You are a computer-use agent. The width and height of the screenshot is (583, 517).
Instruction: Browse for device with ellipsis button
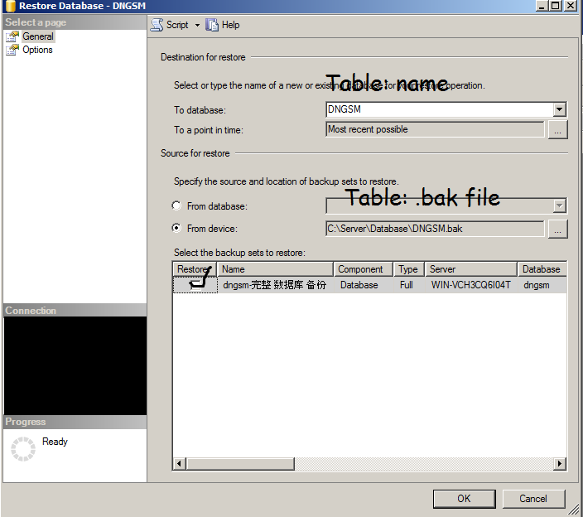(557, 229)
